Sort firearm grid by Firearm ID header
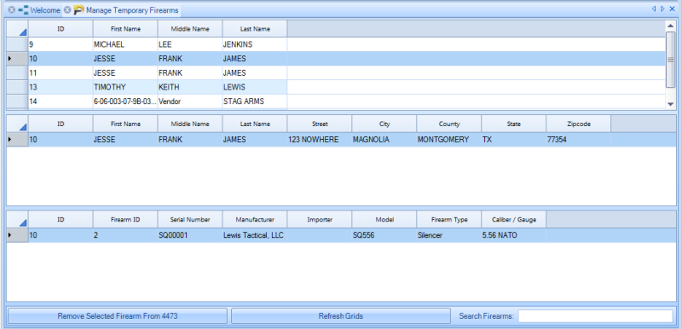Screen dimensions: 682x329 125,220
